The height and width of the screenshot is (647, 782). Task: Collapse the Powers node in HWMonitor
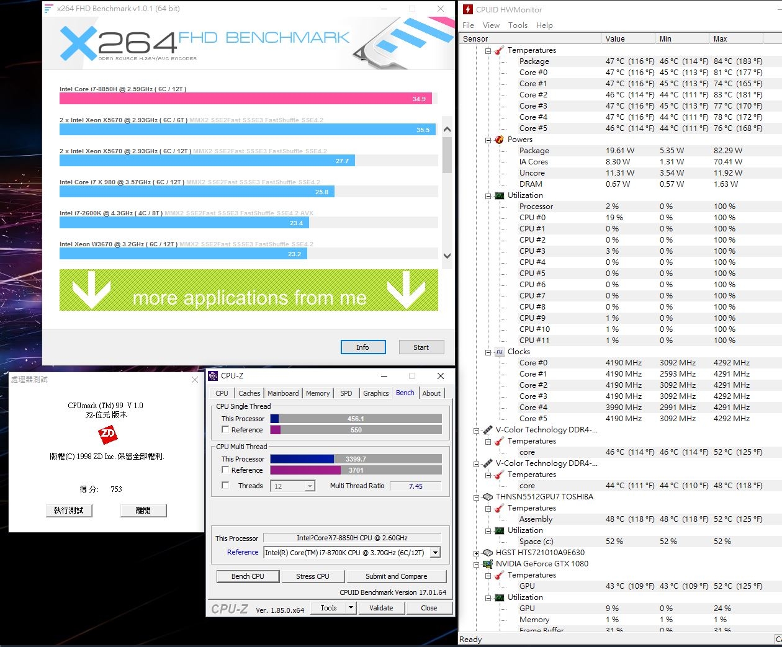(488, 140)
